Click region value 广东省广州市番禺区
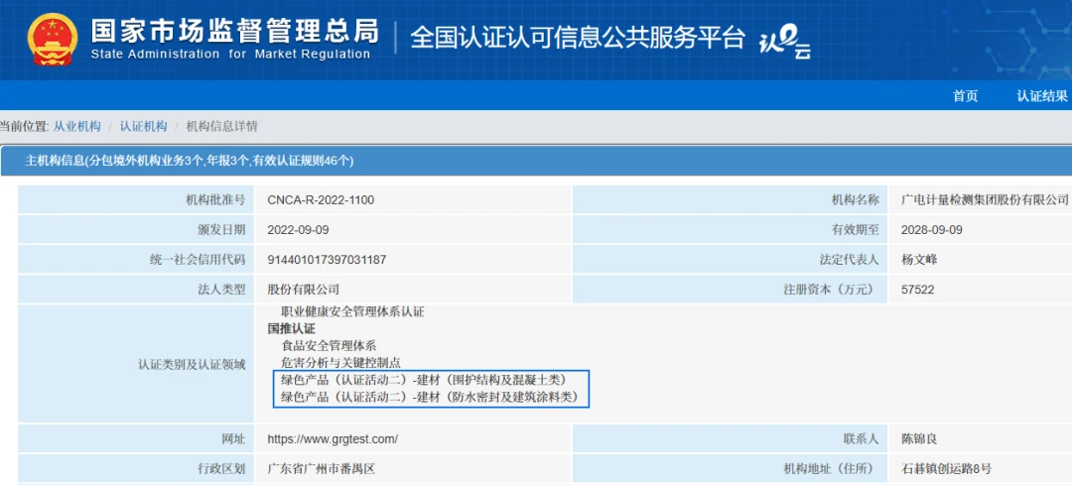The height and width of the screenshot is (485, 1072). [322, 469]
